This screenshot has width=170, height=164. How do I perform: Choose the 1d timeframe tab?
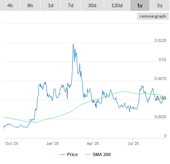[51, 5]
